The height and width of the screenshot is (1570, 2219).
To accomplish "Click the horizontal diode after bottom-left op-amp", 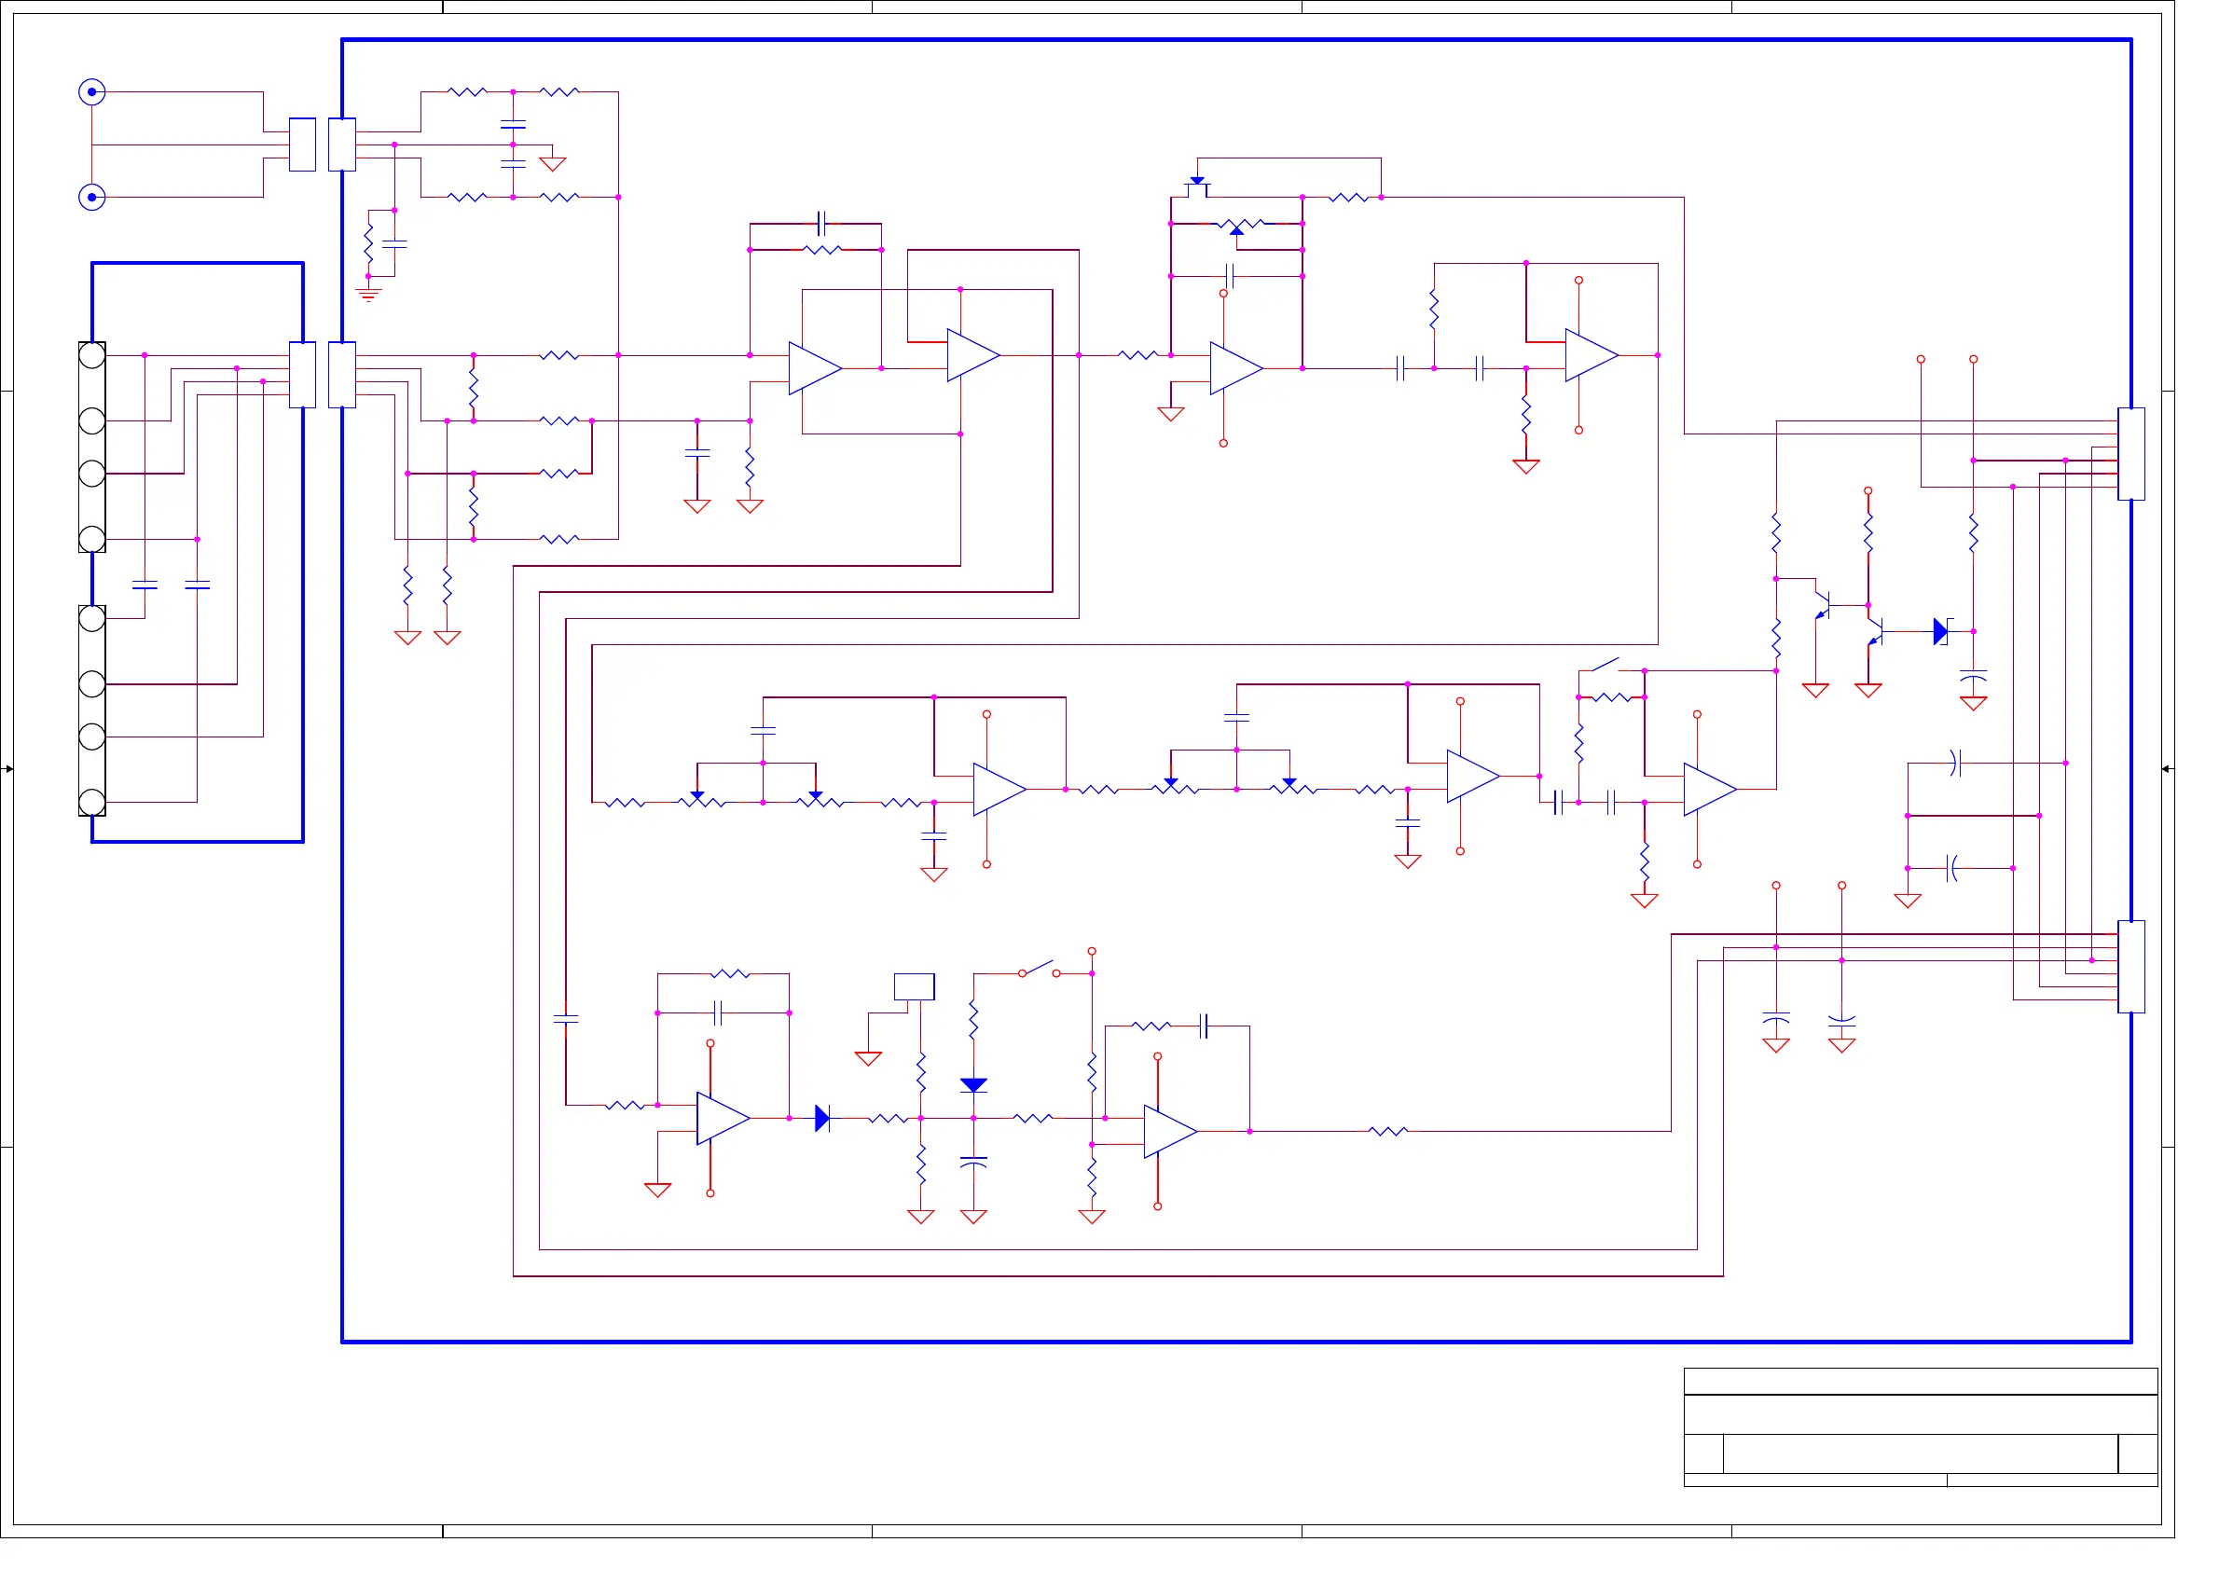I will click(821, 1119).
